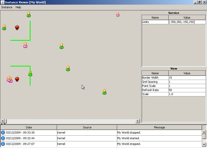This screenshot has height=148, width=207.
Task: Click the Java icon in the title bar
Action: [x=2, y=2]
